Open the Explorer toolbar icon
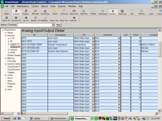The height and width of the screenshot is (121, 162). 26,12
